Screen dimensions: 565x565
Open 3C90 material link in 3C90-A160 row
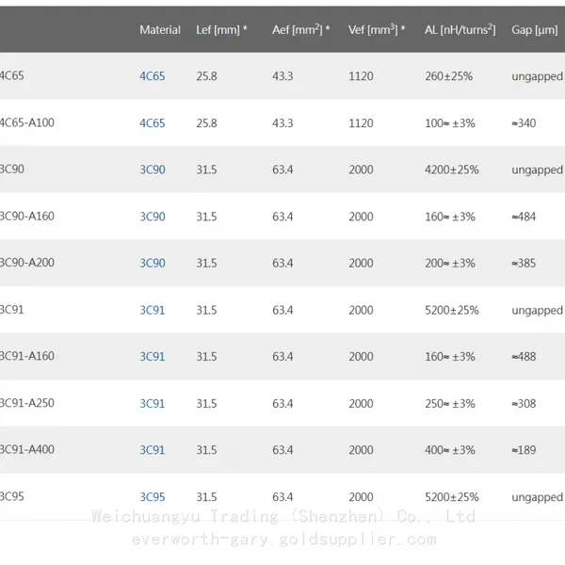tap(153, 217)
